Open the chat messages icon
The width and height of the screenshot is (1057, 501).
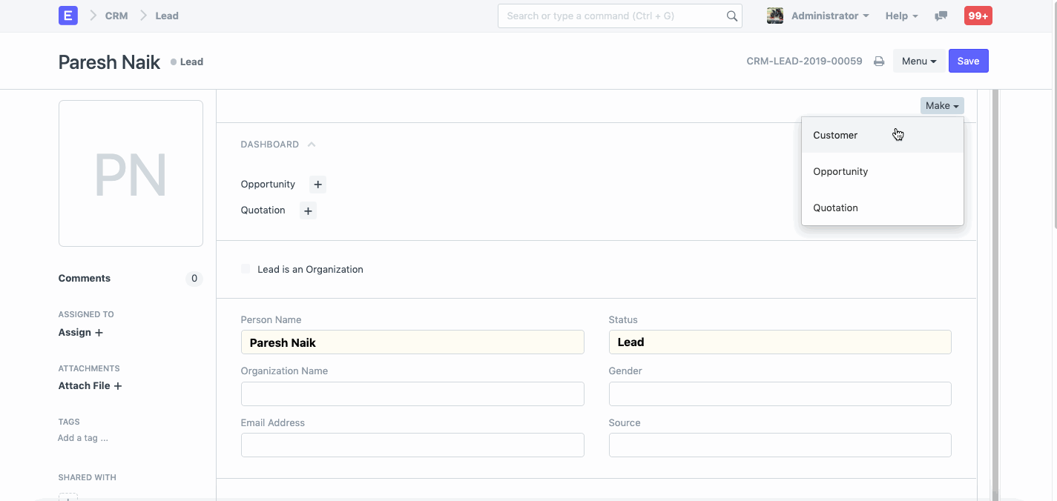click(x=941, y=16)
